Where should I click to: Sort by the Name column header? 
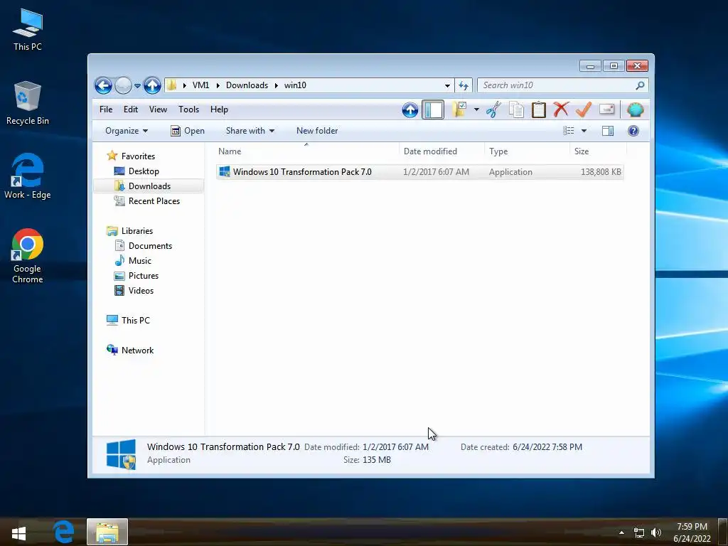pyautogui.click(x=306, y=151)
